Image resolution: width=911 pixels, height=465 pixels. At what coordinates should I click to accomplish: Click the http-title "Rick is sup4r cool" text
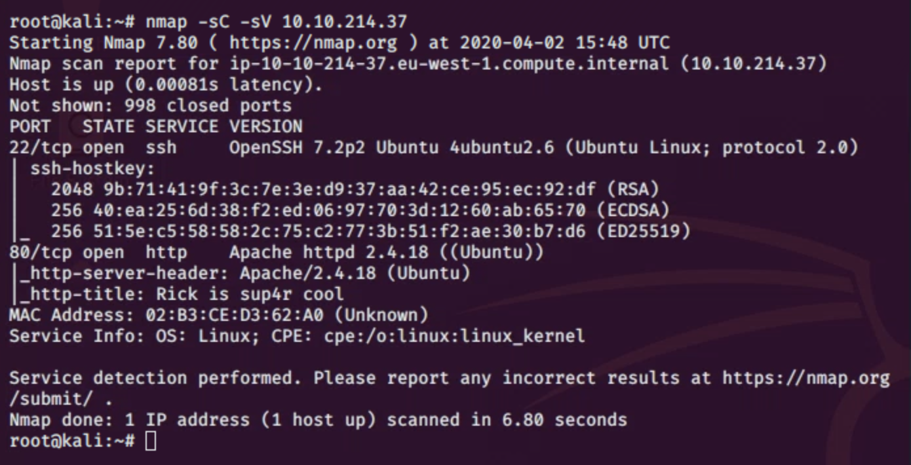pyautogui.click(x=249, y=294)
